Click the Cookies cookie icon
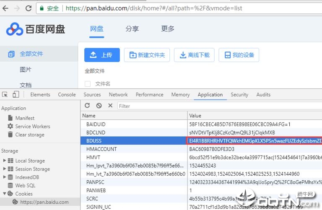 pyautogui.click(x=10, y=193)
